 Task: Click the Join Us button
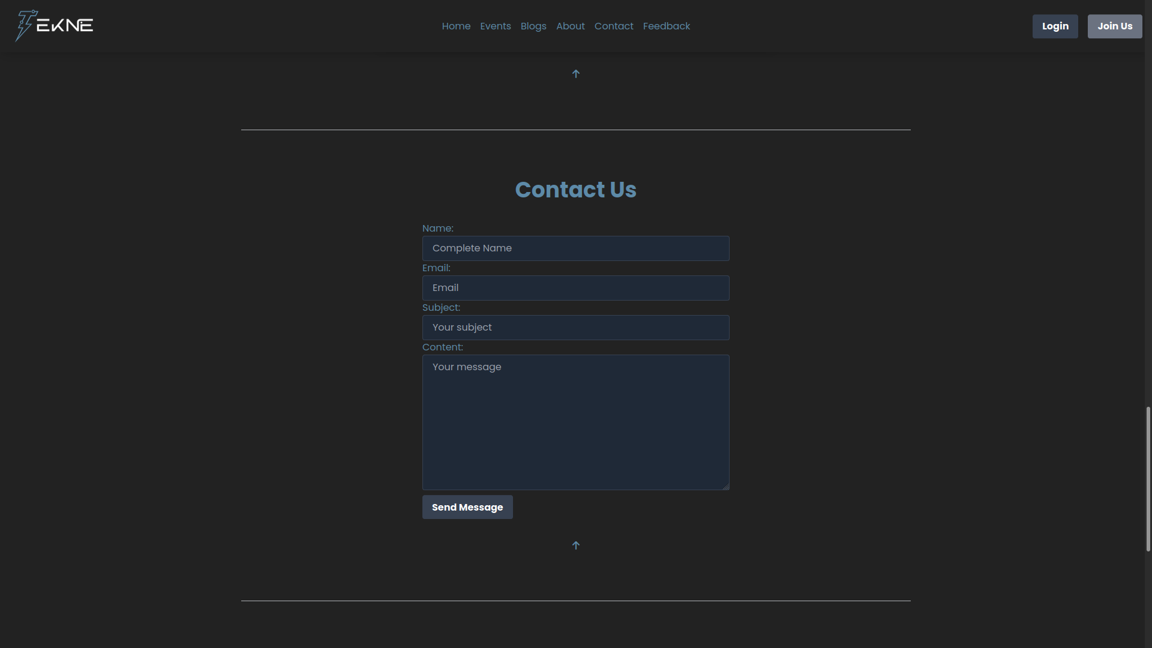click(1114, 26)
